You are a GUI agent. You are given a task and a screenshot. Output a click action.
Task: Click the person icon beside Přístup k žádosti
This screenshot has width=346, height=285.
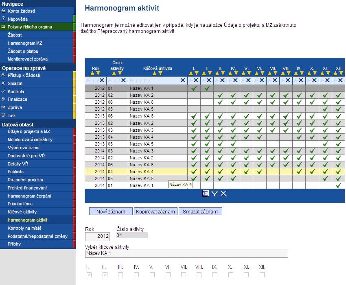click(x=3, y=75)
